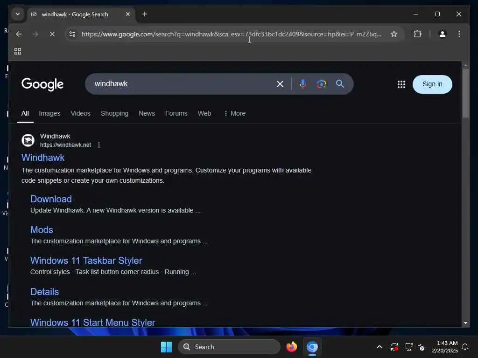The image size is (478, 358).
Task: Open the tab search dropdown arrow
Action: (x=18, y=14)
